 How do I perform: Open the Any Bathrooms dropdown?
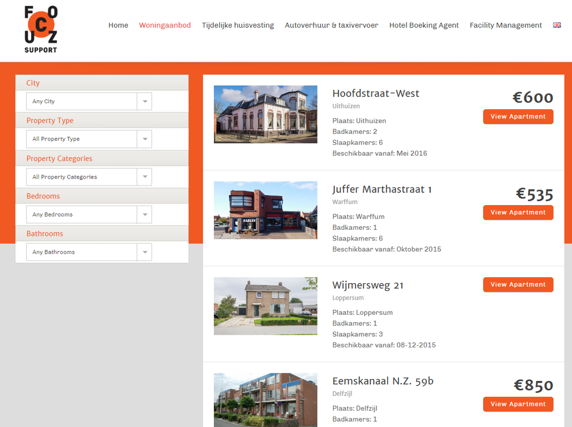point(89,252)
